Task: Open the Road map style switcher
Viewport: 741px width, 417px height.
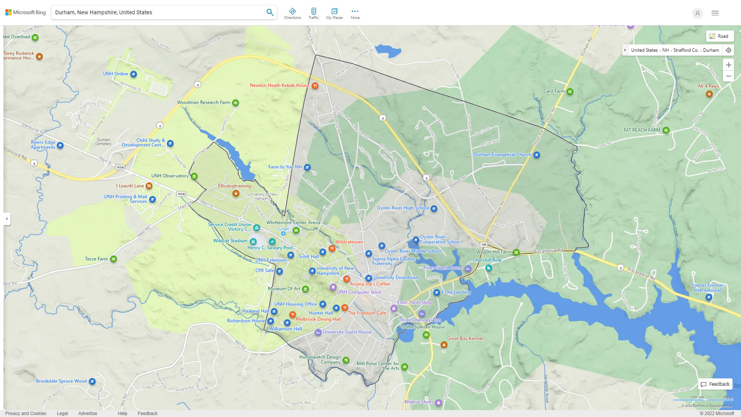Action: (x=720, y=36)
